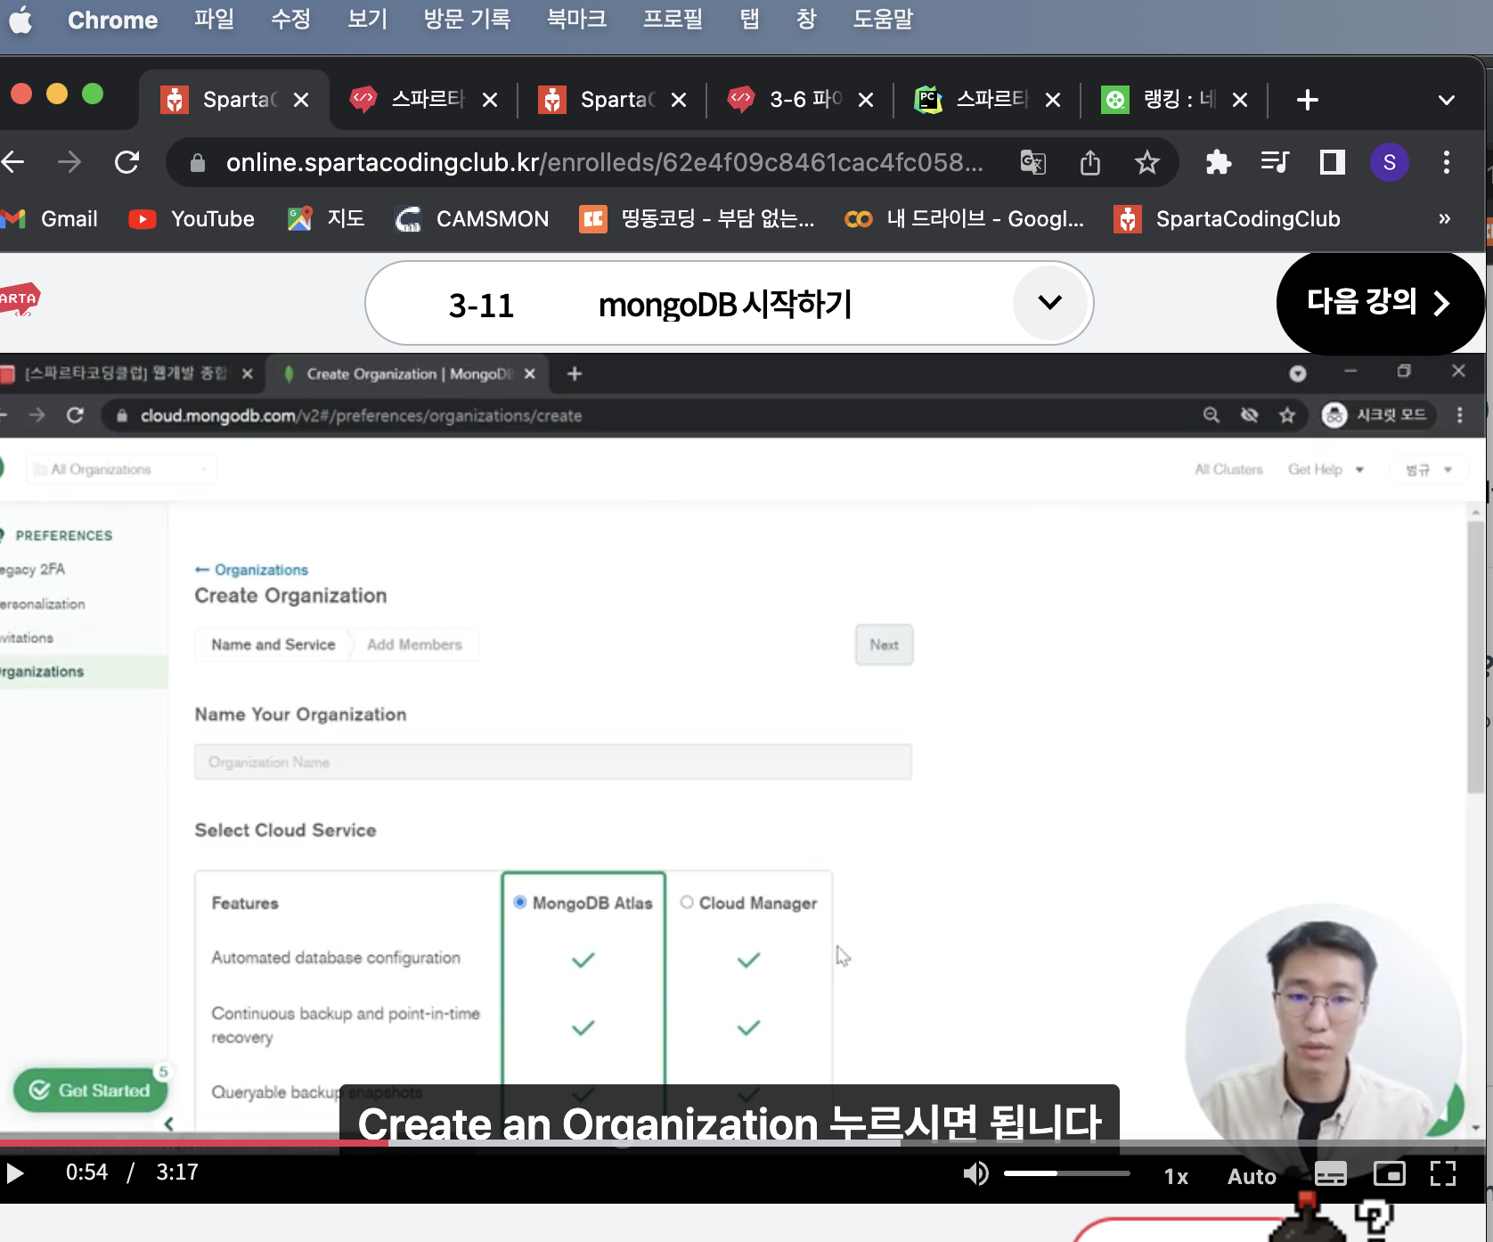Enable picture-in-picture mode
Image resolution: width=1493 pixels, height=1242 pixels.
(x=1389, y=1174)
